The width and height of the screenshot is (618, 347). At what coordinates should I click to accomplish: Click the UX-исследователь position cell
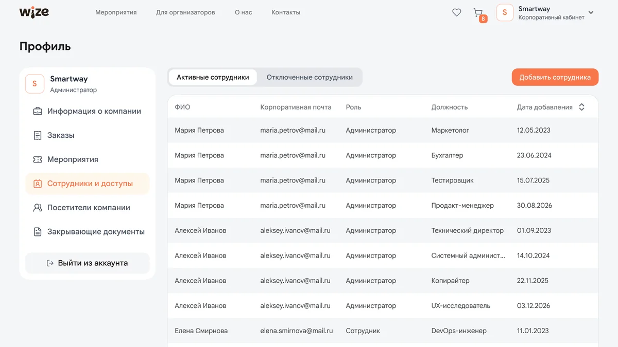tap(460, 305)
